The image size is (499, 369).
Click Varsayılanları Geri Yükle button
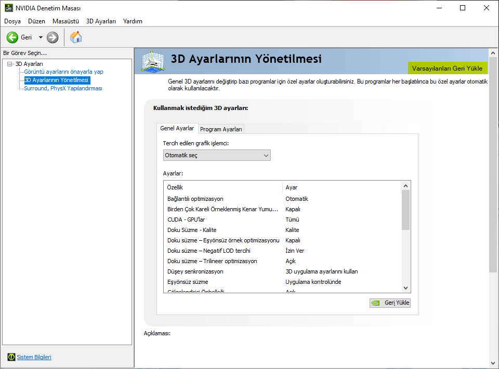click(x=447, y=68)
